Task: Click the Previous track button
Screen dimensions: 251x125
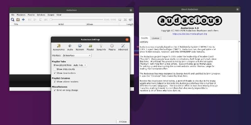Action: tap(29, 20)
